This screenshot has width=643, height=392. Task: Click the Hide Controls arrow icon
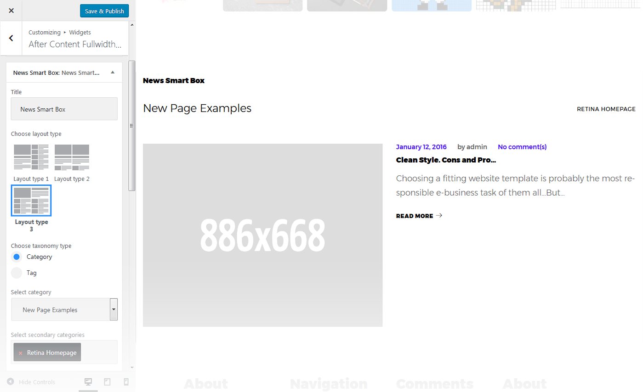[x=10, y=382]
